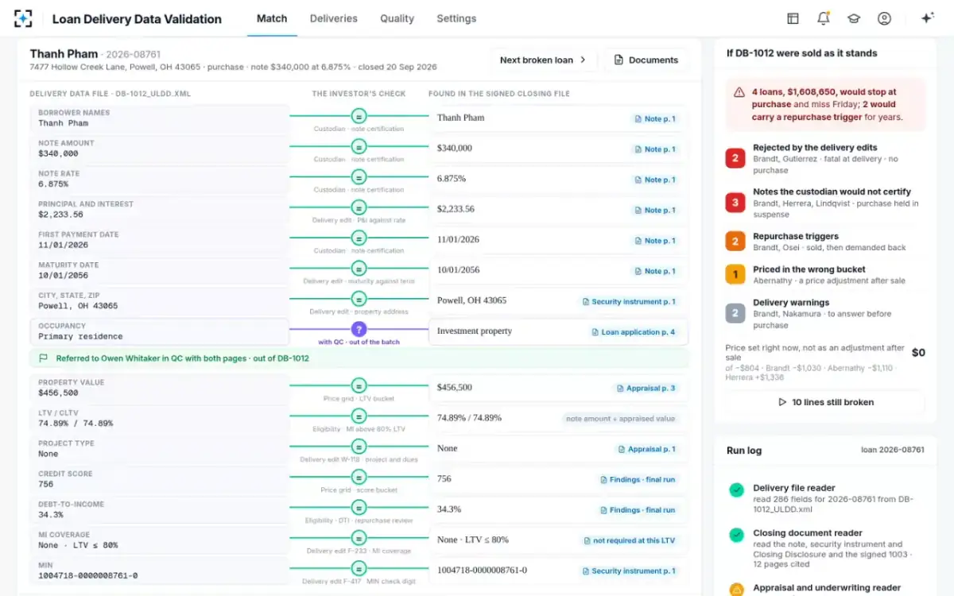Open Loan application p. 4 citation
This screenshot has height=596, width=954.
tap(634, 332)
